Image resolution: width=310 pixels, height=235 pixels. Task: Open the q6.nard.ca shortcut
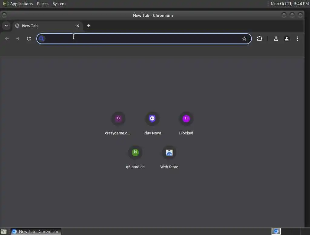[135, 157]
